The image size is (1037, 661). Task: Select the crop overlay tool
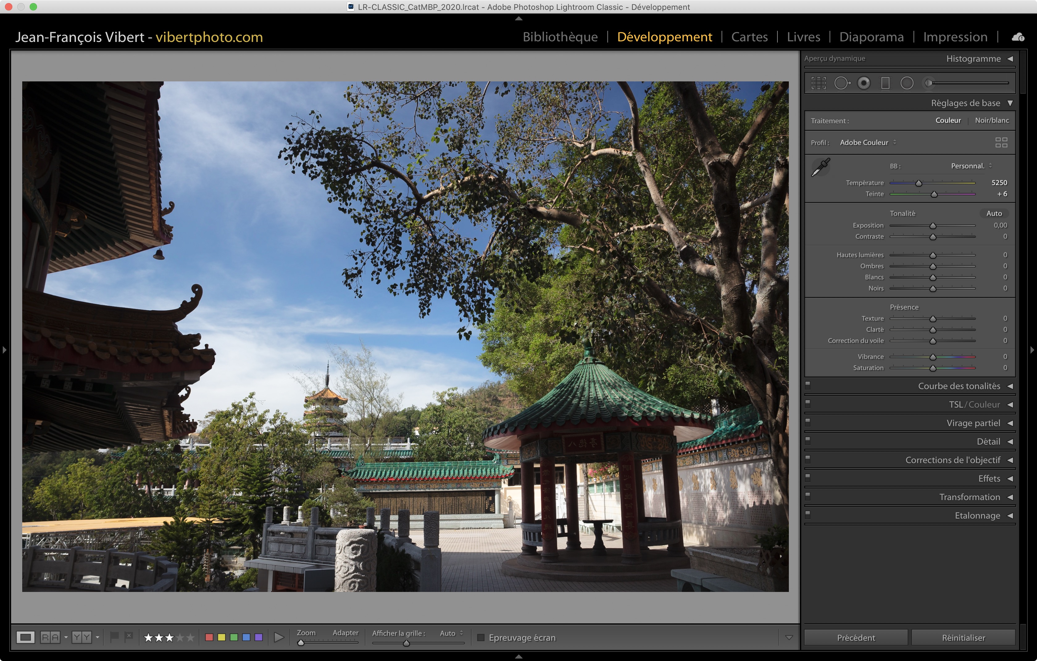click(818, 83)
